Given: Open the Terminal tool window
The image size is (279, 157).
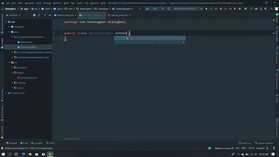Looking at the screenshot, I should [x=11, y=143].
